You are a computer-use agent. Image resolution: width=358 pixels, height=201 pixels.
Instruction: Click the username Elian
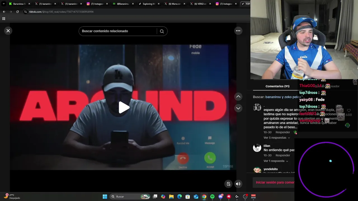(x=267, y=146)
